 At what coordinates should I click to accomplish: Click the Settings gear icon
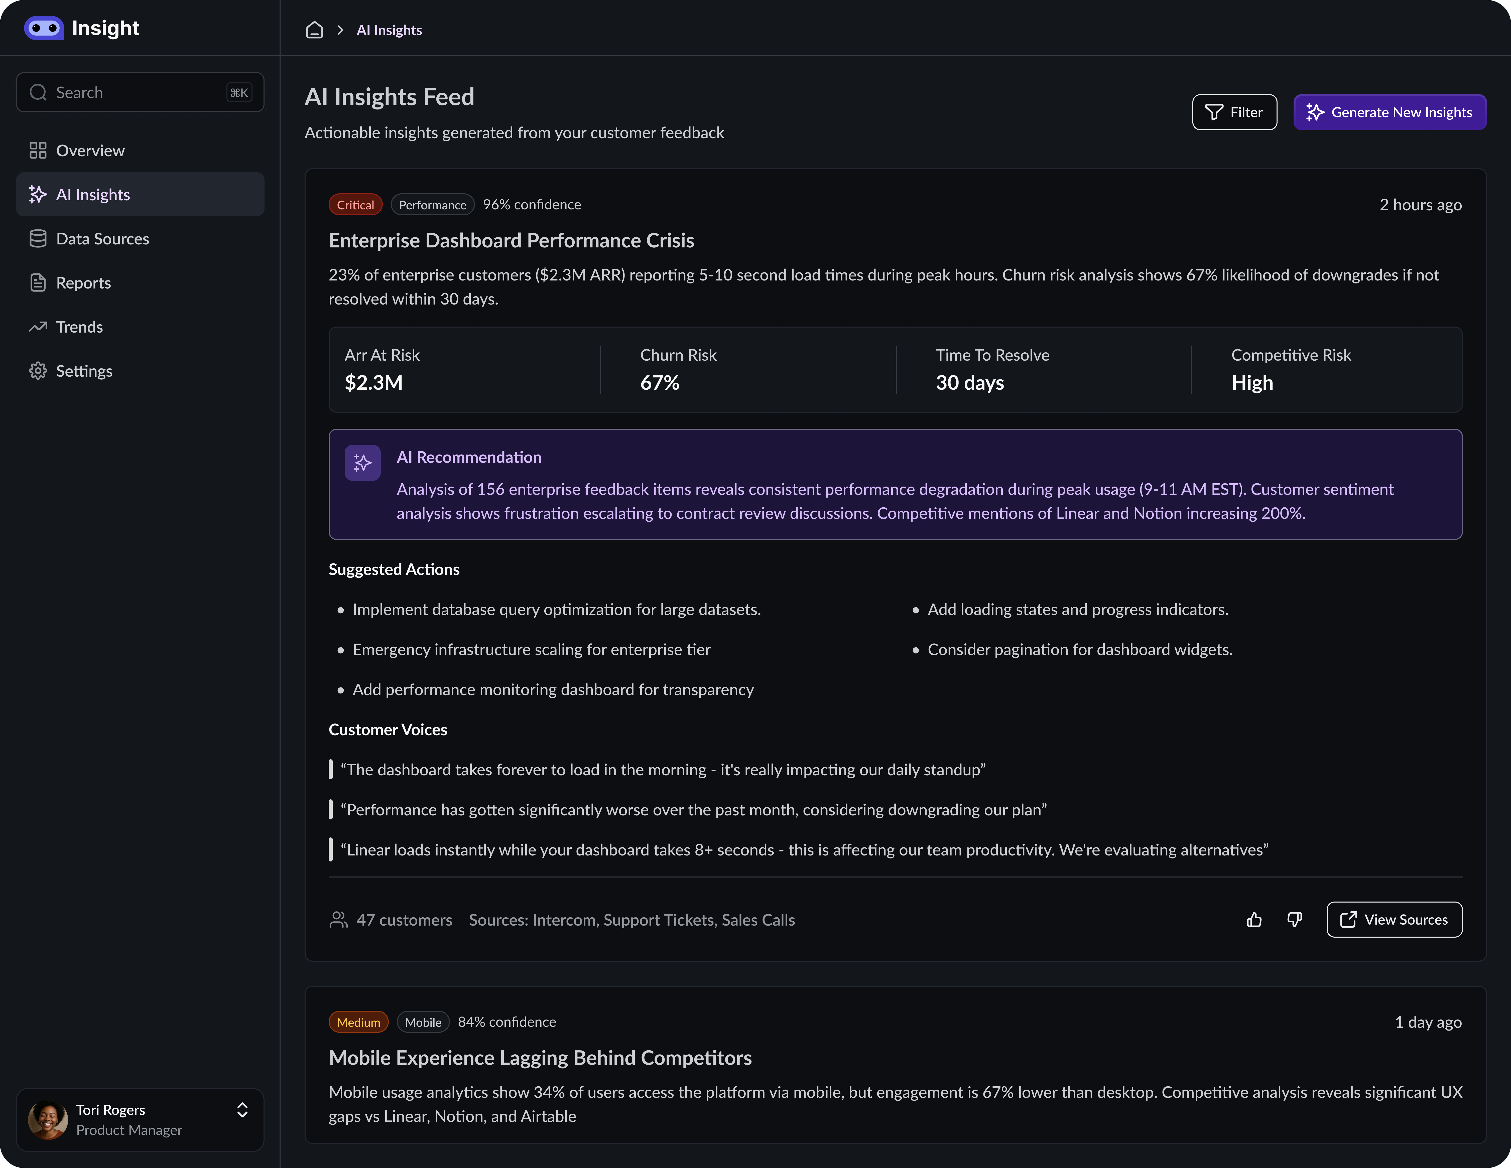point(38,371)
